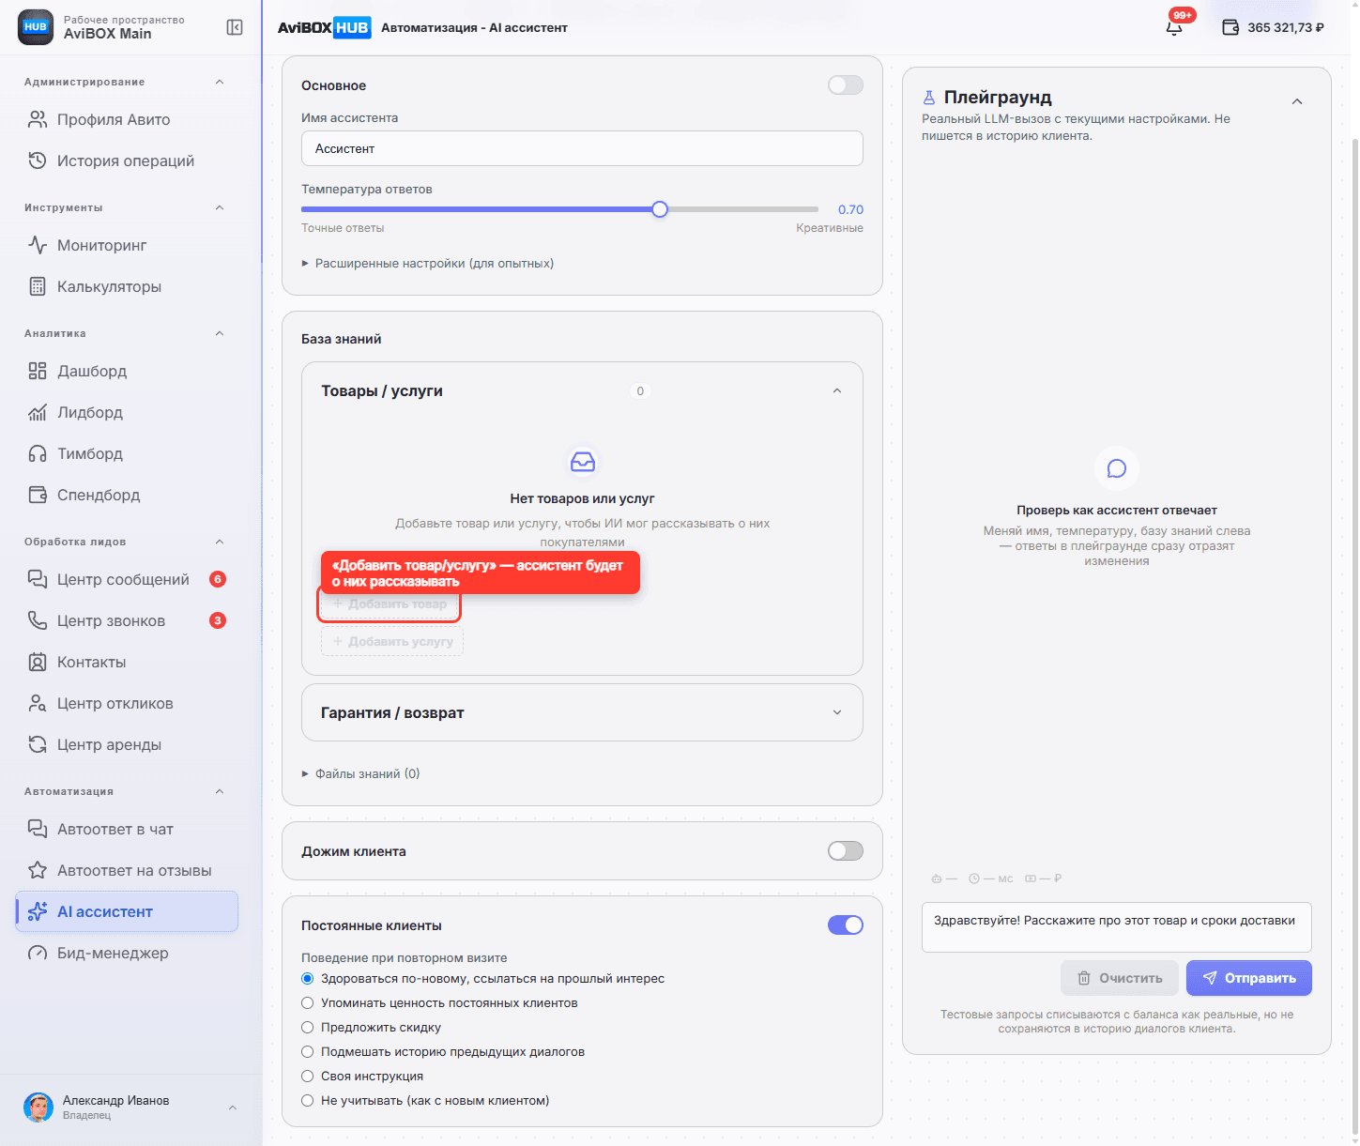This screenshot has height=1146, width=1360.
Task: Expand the Гарантия / возврат section
Action: tap(837, 712)
